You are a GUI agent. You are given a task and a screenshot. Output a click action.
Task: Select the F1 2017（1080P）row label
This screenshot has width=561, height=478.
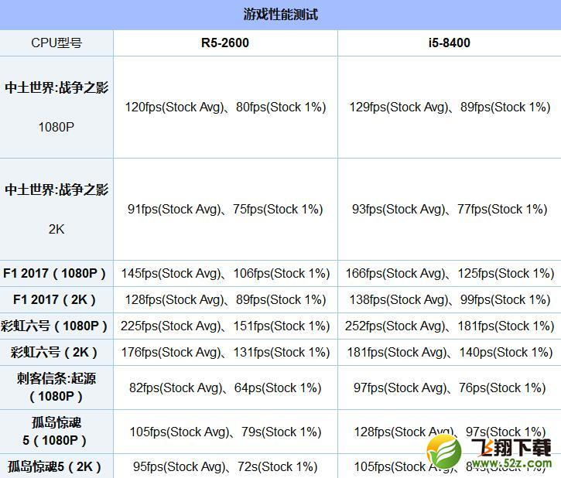(56, 274)
